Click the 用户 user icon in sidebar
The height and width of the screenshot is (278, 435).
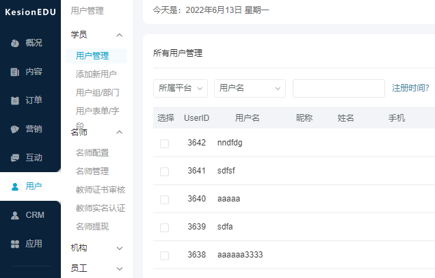click(15, 186)
